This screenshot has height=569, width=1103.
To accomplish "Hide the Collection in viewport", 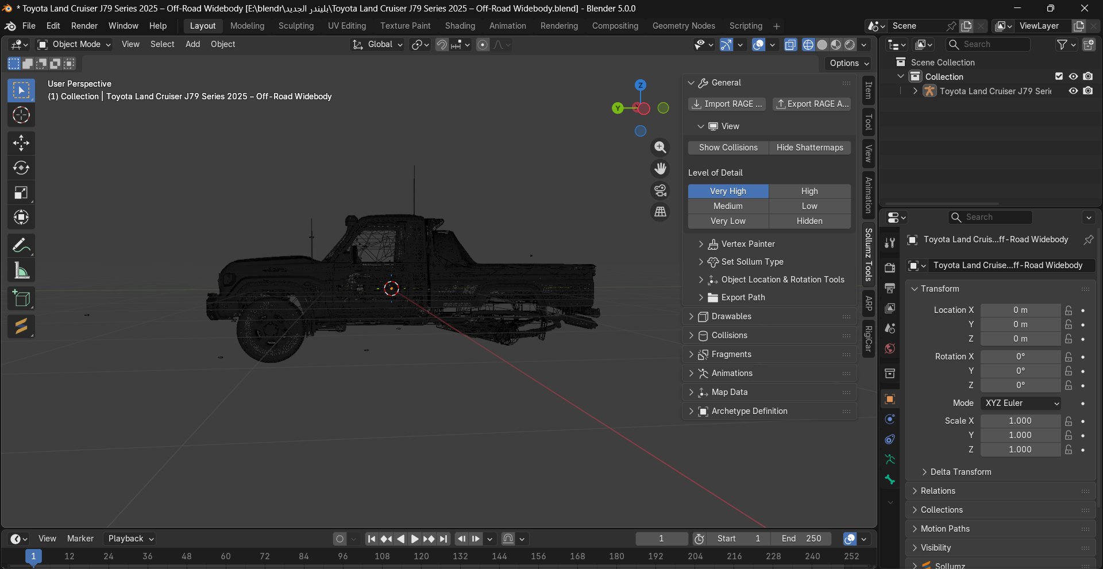I will (1073, 76).
